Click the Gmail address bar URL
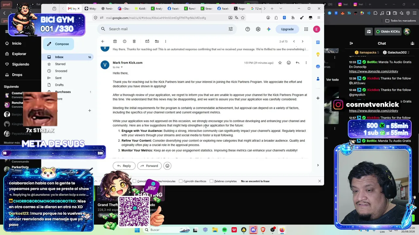Image resolution: width=419 pixels, height=235 pixels. pos(156,18)
